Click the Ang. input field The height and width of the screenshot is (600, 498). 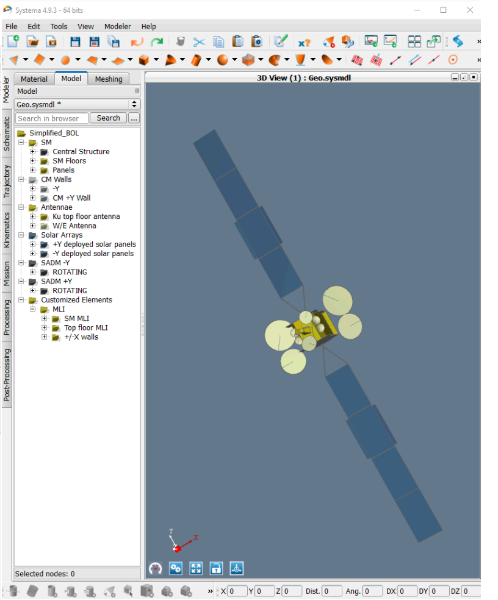(x=372, y=591)
